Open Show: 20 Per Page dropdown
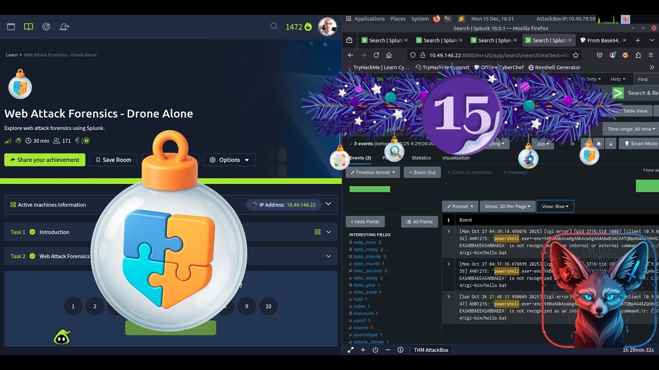The height and width of the screenshot is (370, 659). point(507,207)
